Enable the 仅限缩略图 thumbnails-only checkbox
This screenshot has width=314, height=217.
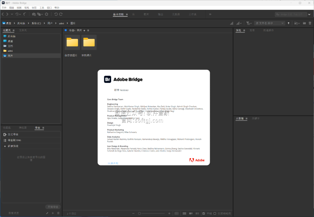(215, 214)
